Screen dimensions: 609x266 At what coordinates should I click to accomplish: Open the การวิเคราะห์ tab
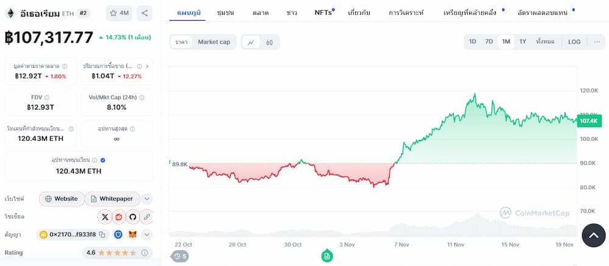(x=406, y=12)
